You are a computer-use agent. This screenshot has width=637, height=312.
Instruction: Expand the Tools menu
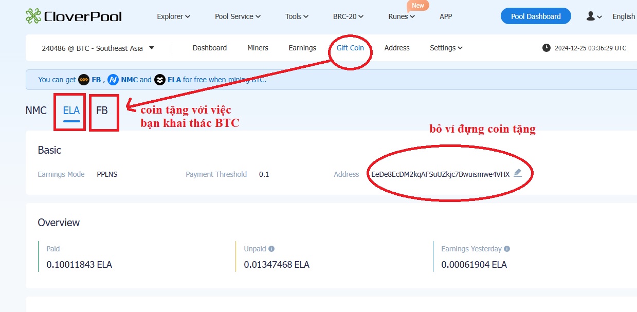297,16
